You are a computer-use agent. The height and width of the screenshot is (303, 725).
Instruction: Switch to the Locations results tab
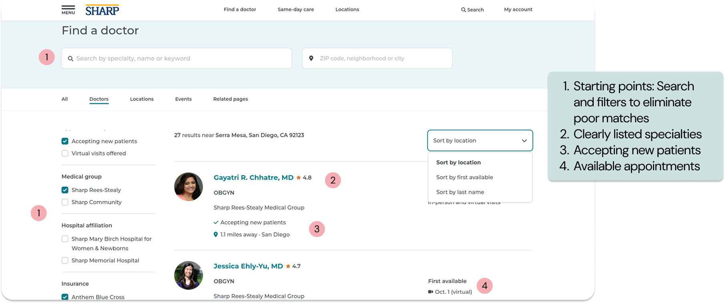coord(142,99)
